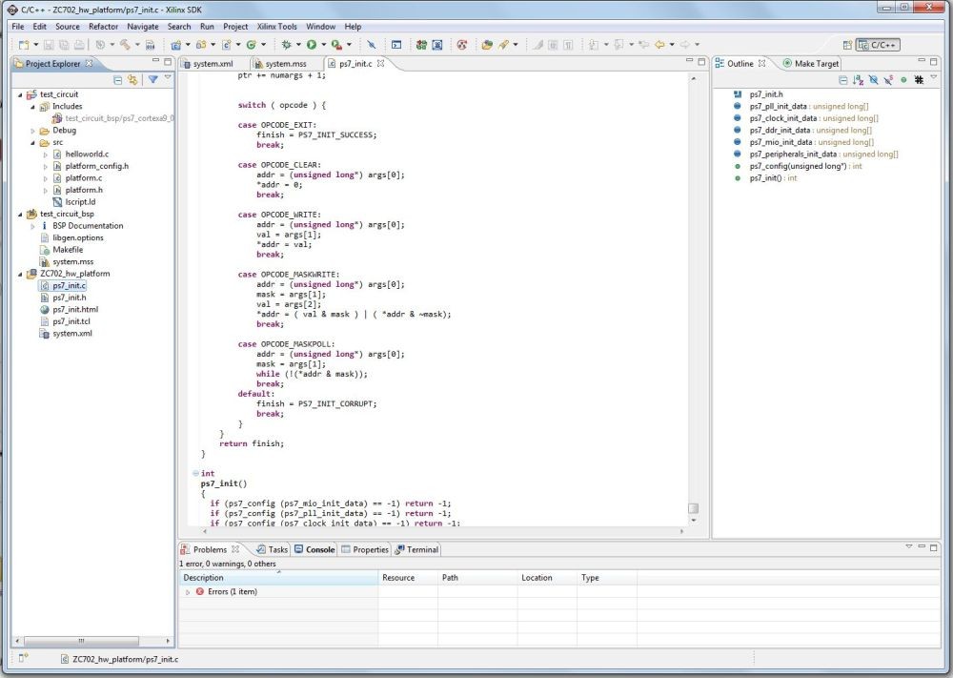Click the New C/C++ project icon
Screen dimensions: 953x678
click(x=175, y=45)
